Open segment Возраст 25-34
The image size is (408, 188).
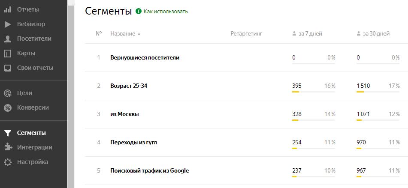[x=129, y=86]
